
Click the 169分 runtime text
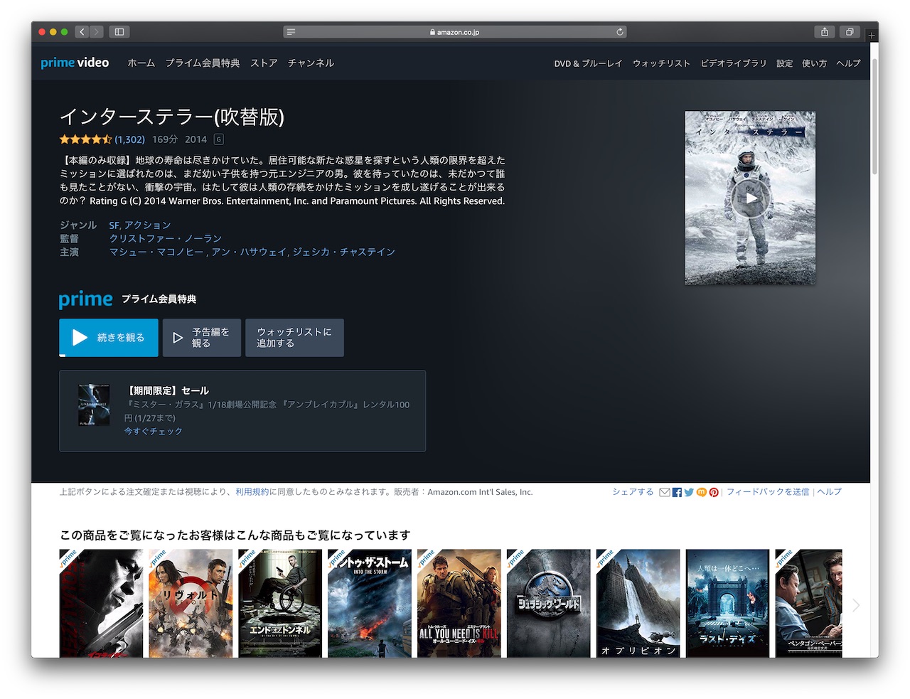coord(165,139)
